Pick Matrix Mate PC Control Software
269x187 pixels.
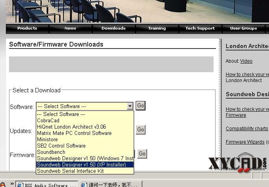point(85,133)
